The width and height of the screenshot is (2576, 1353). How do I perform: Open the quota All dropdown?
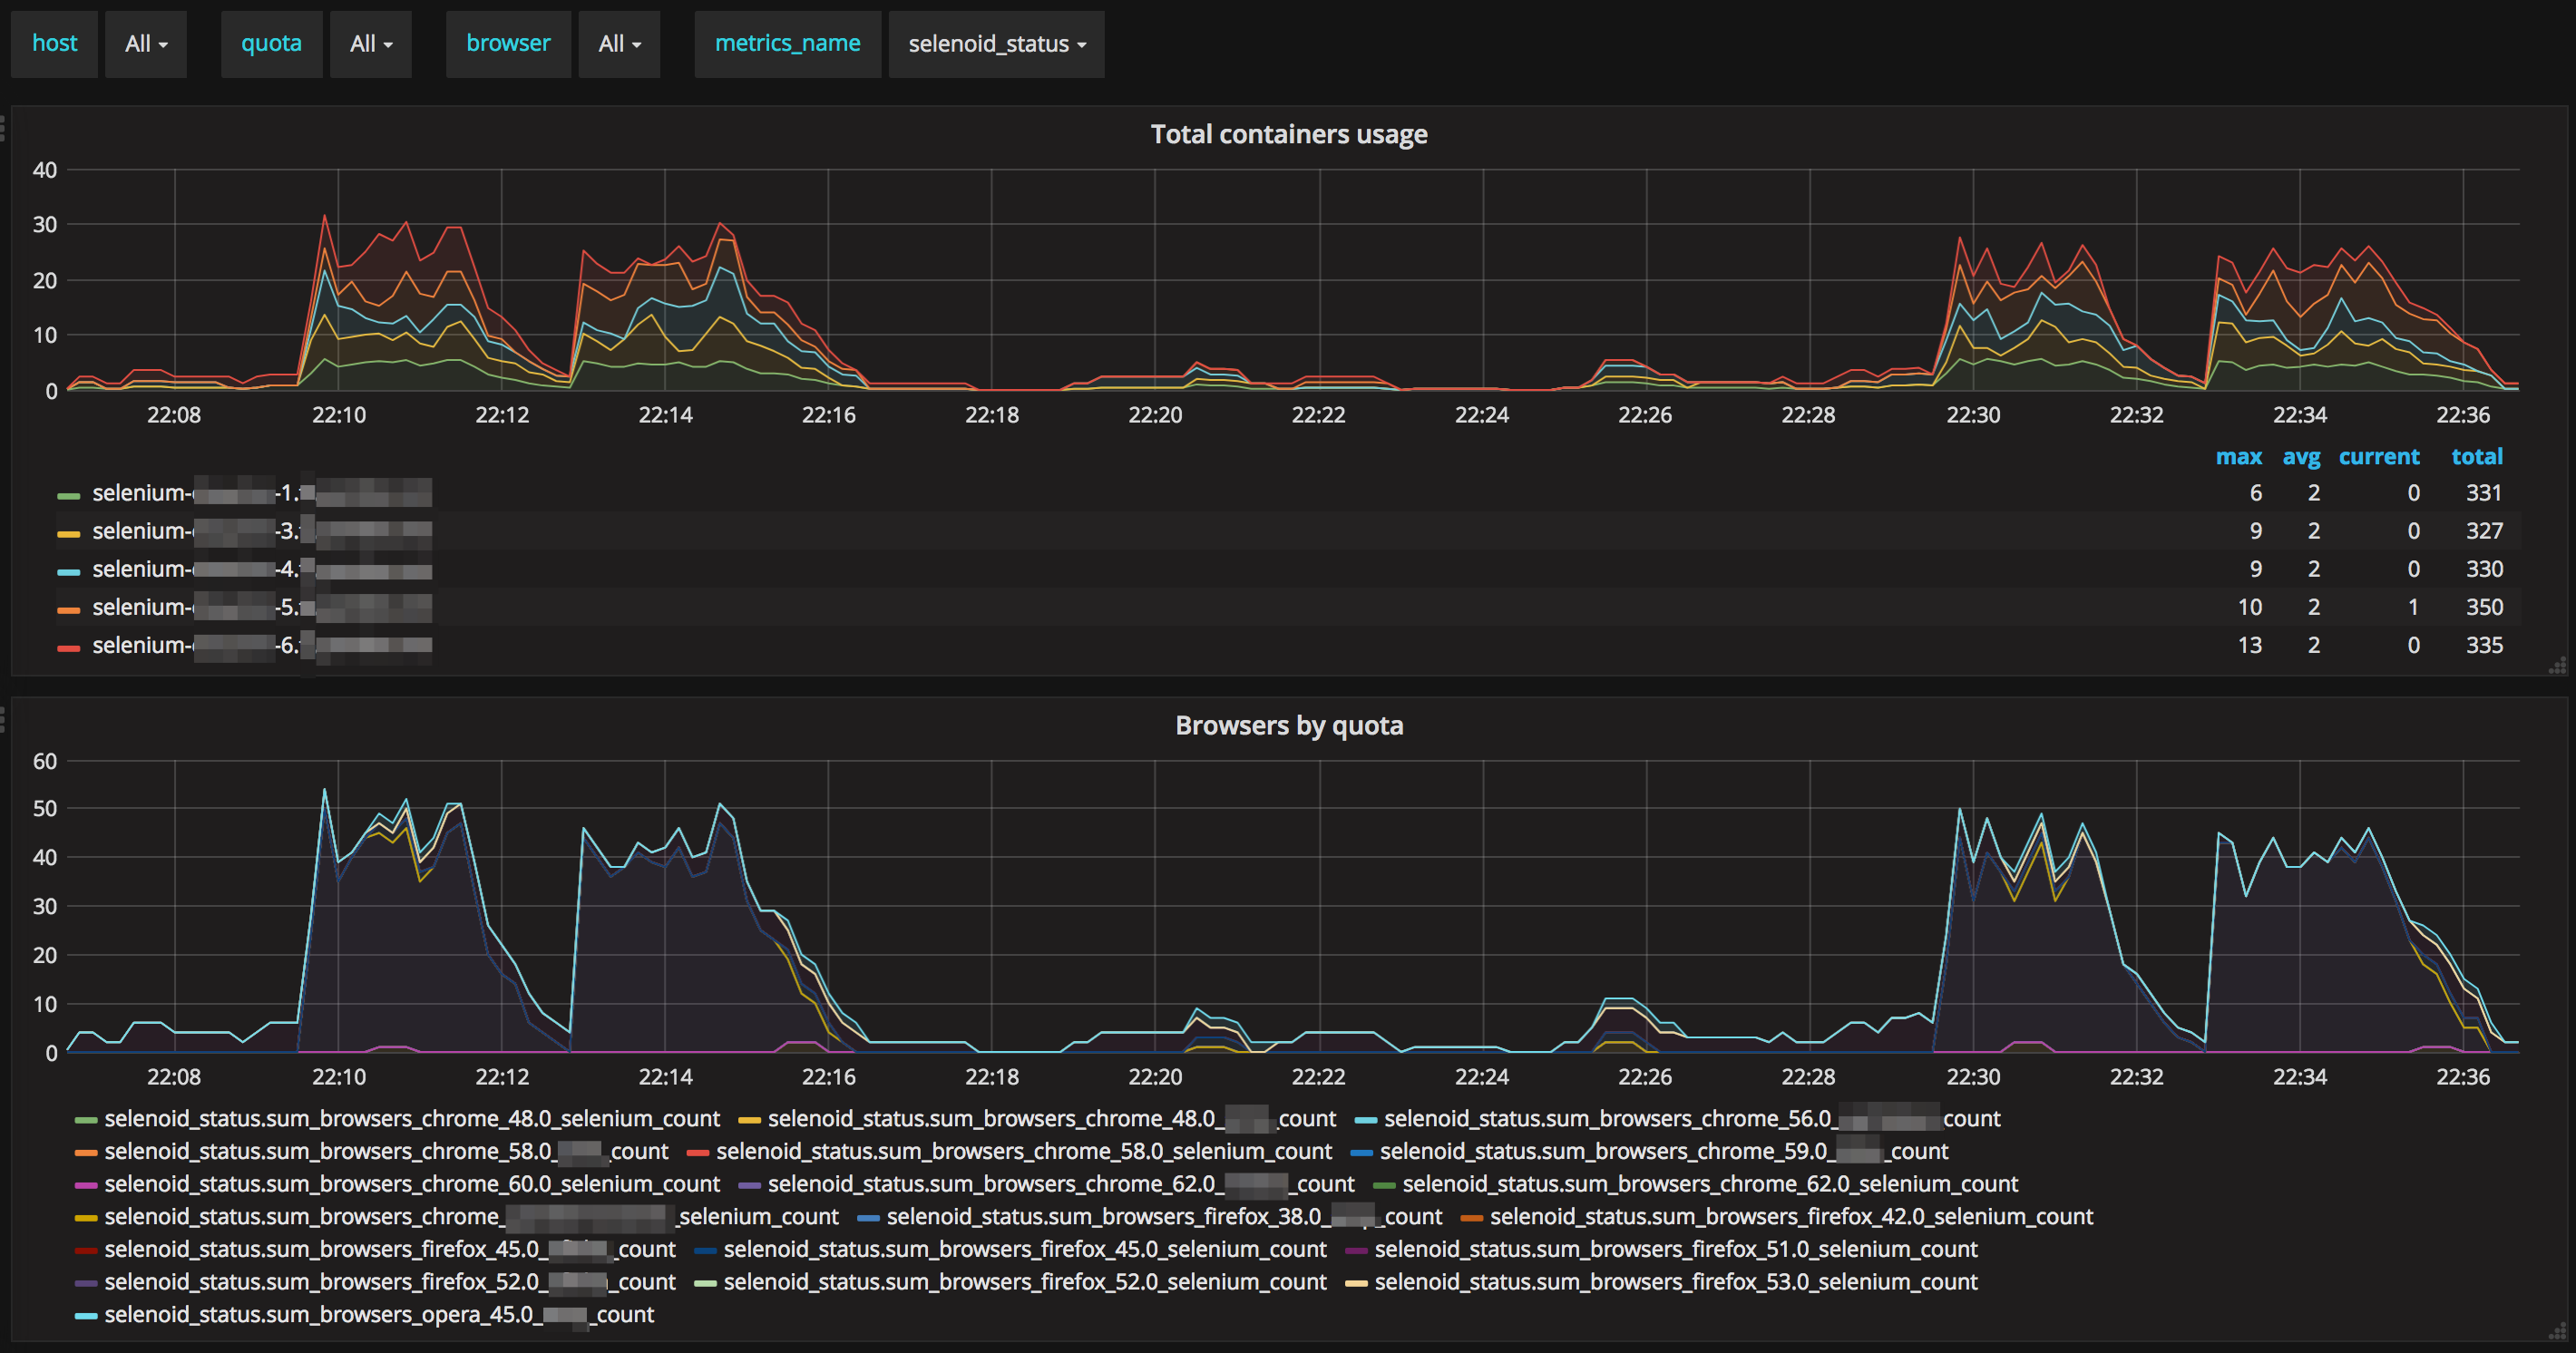pos(371,44)
